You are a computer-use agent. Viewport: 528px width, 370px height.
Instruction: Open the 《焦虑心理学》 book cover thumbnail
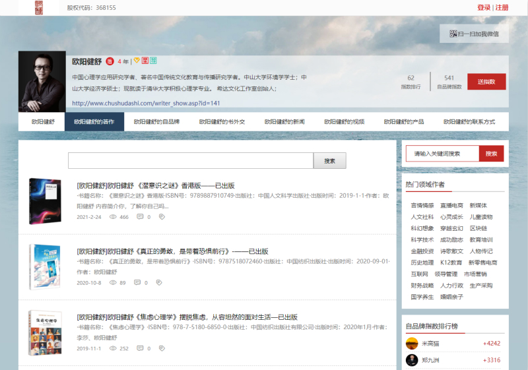click(45, 333)
